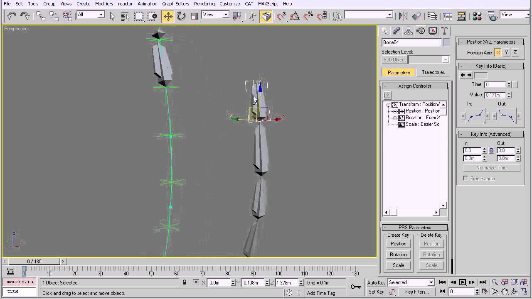
Task: Click the Bone04 object name field
Action: (x=411, y=42)
